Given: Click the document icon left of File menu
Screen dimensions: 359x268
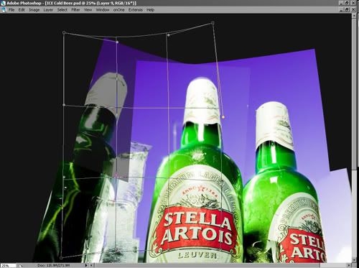Looking at the screenshot, I should click(x=4, y=10).
